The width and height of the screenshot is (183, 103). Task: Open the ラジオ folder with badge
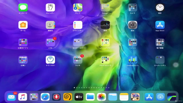78,60
